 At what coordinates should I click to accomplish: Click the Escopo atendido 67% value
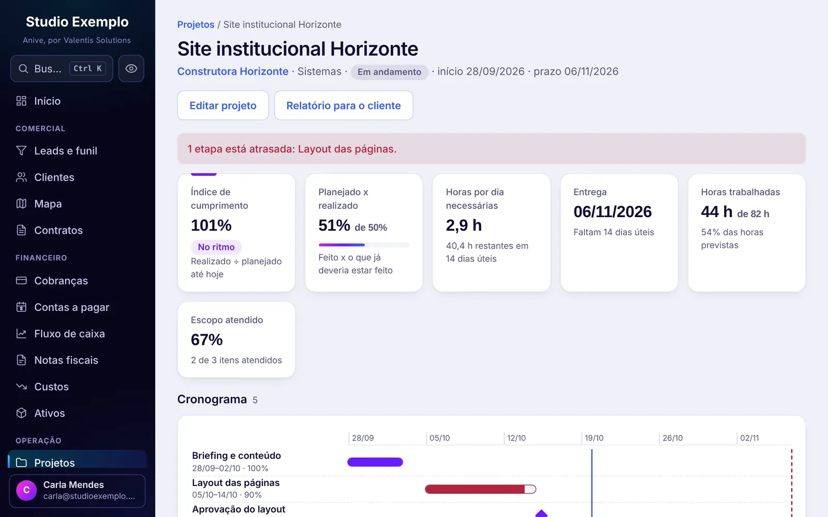(206, 340)
